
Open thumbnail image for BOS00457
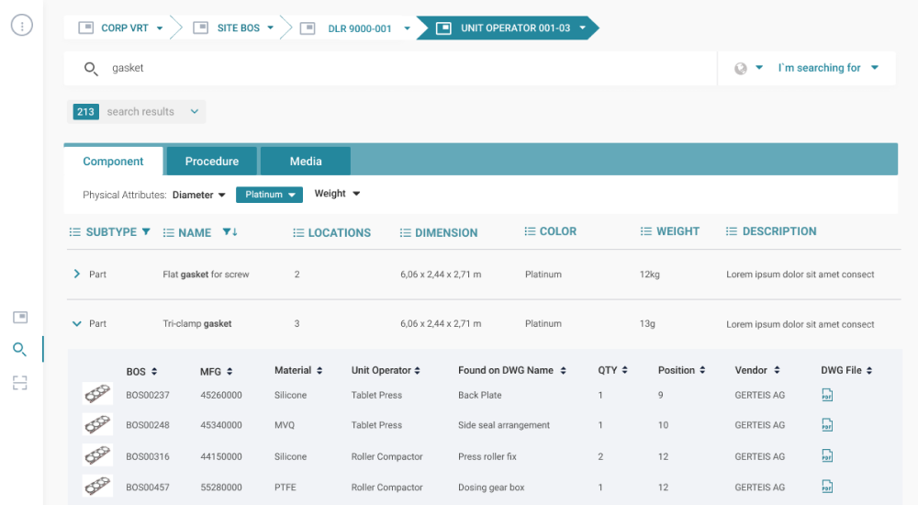(x=98, y=487)
